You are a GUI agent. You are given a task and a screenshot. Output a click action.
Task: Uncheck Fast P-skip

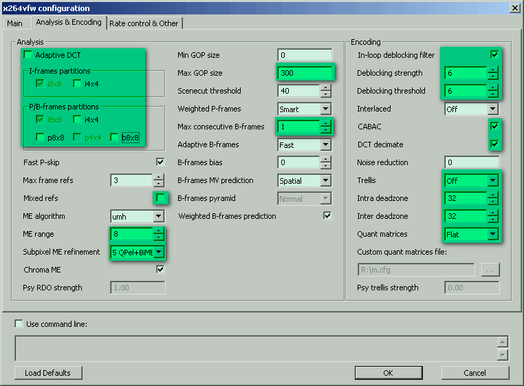click(160, 162)
